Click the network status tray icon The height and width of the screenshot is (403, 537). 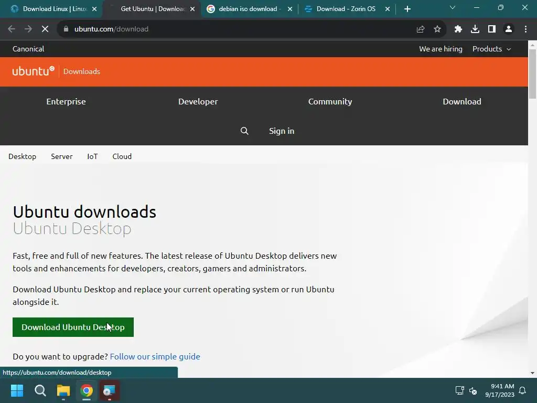pyautogui.click(x=459, y=390)
